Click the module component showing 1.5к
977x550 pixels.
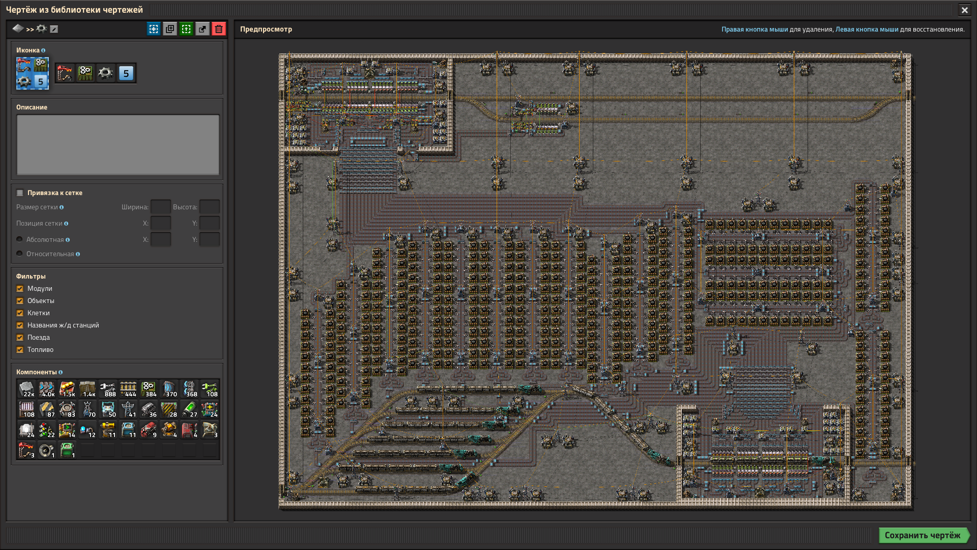click(67, 389)
